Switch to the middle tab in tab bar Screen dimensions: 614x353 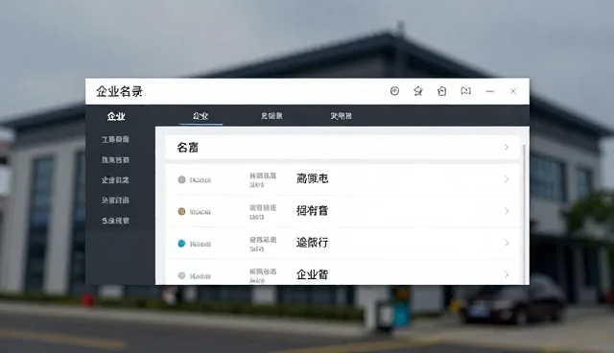[x=272, y=116]
